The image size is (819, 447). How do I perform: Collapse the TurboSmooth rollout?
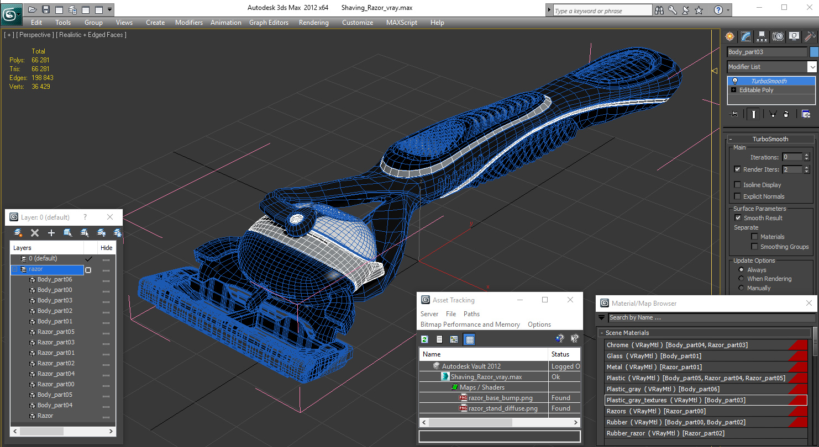770,139
